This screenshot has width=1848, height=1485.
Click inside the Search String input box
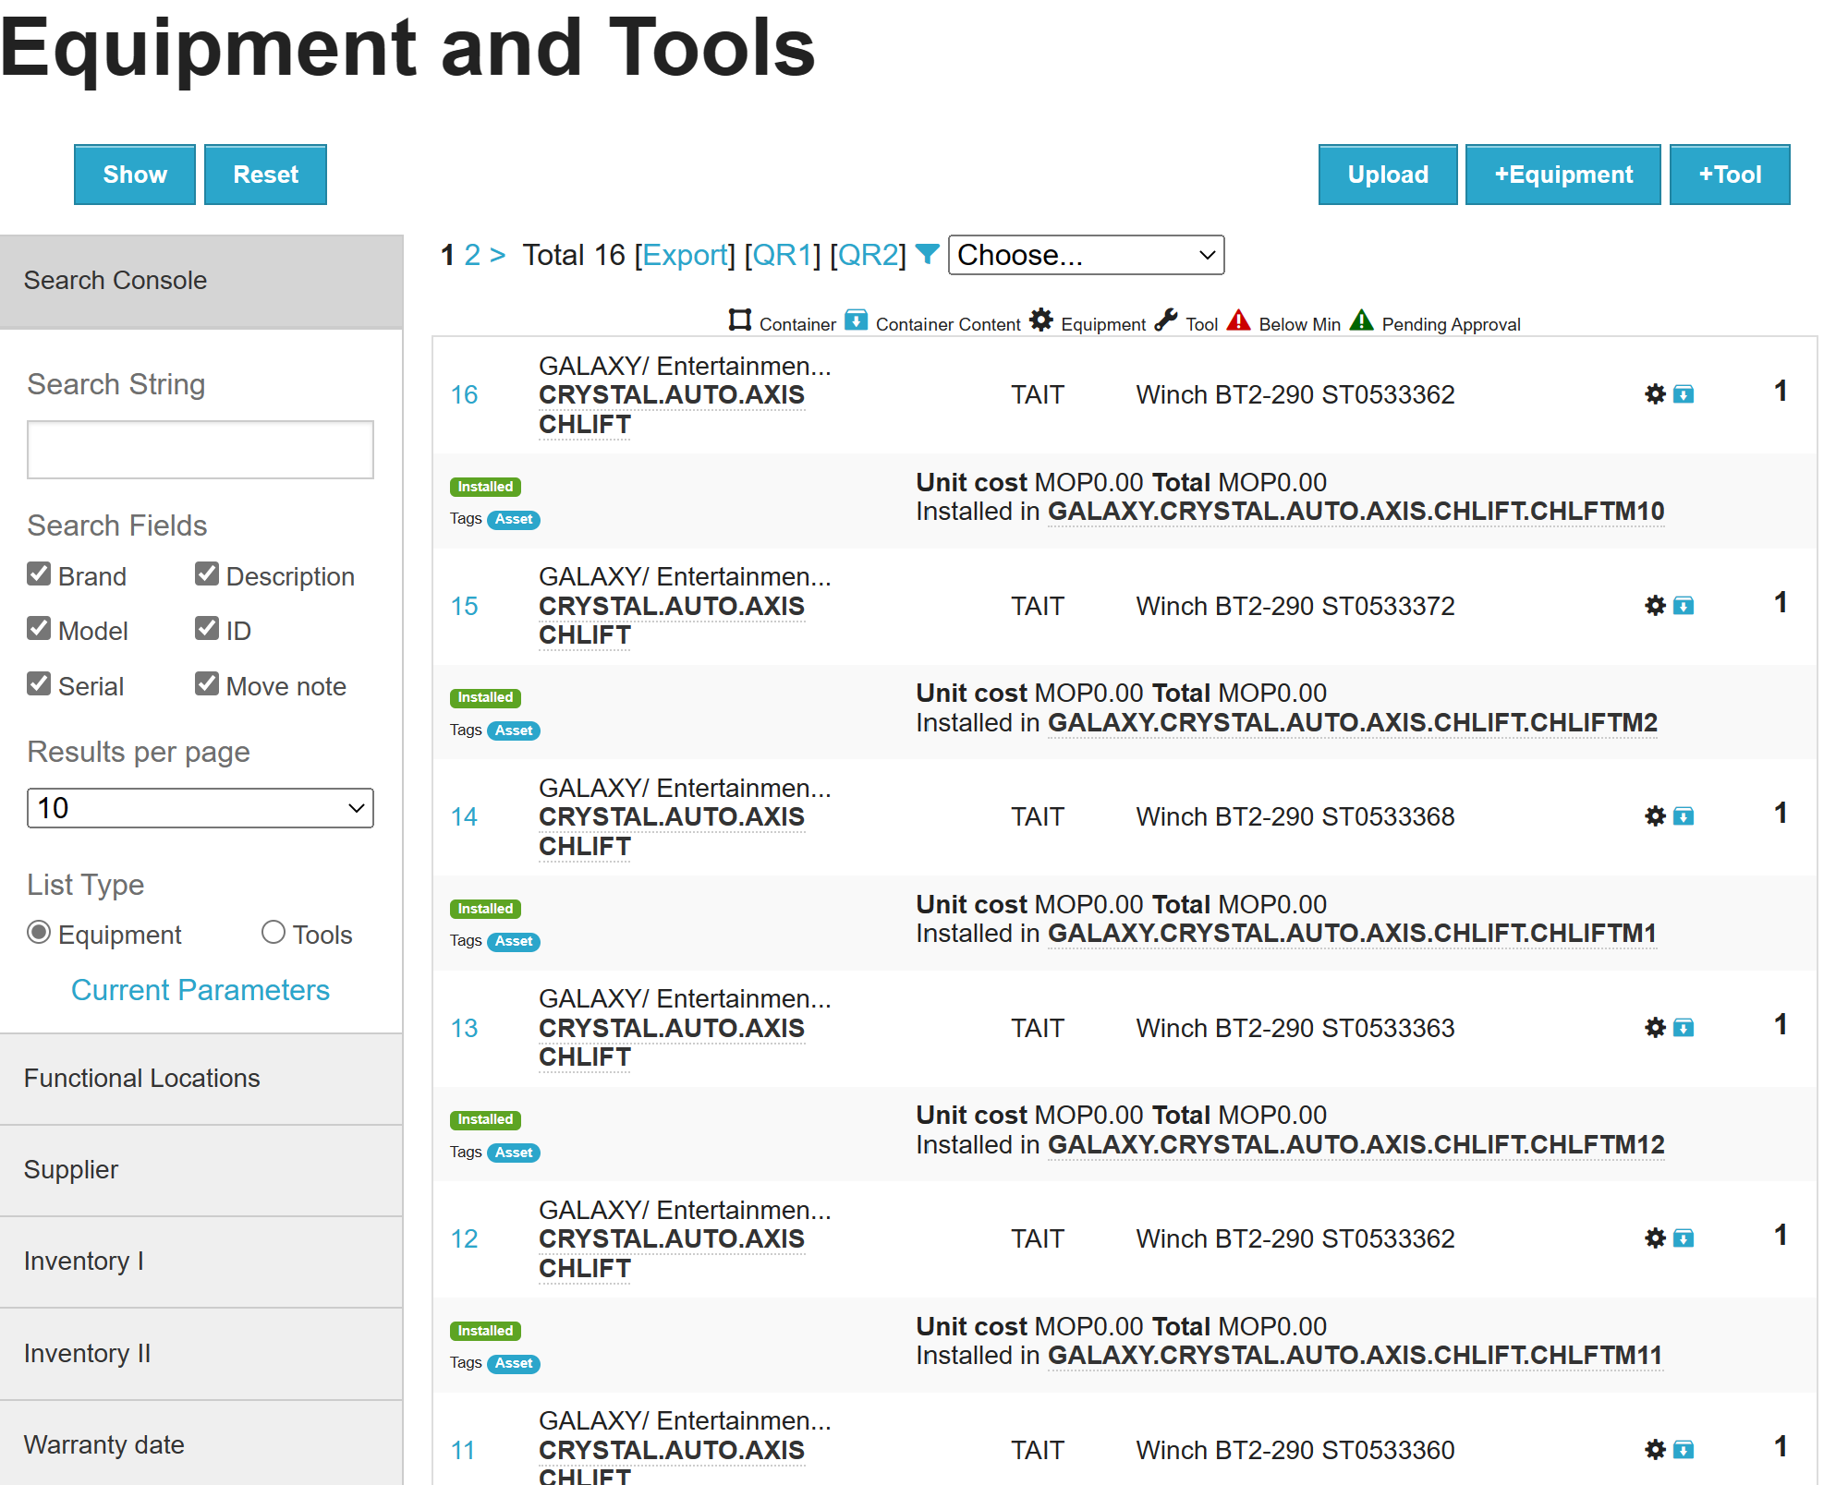200,450
